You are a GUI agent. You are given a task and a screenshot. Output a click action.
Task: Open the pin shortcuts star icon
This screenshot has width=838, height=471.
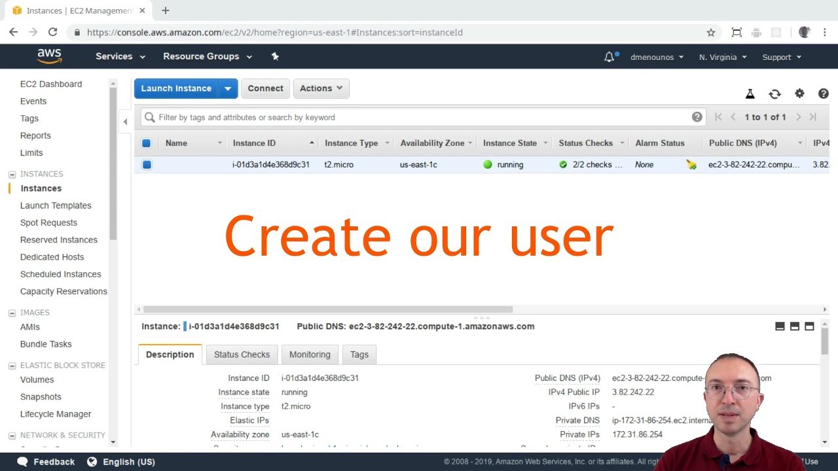[x=275, y=56]
